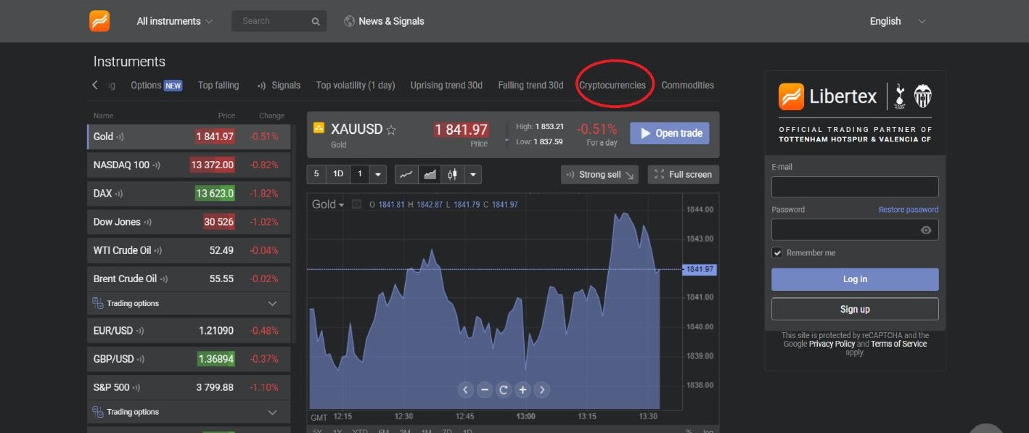Zoom in on the Gold chart
Viewport: 1029px width, 433px height.
coord(522,389)
